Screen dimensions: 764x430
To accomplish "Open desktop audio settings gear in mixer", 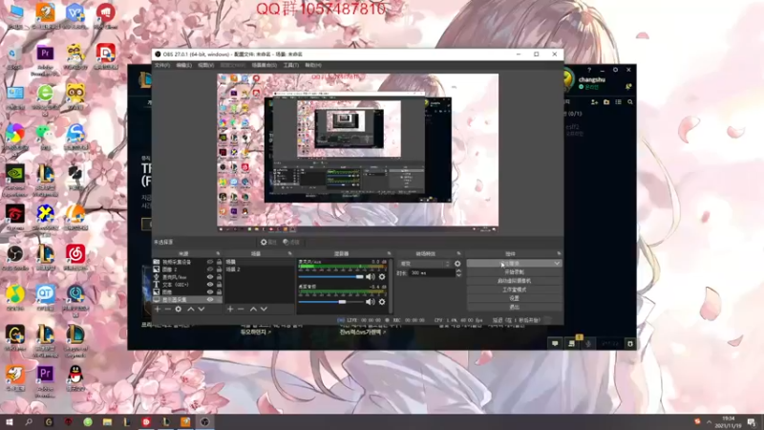I will point(382,302).
